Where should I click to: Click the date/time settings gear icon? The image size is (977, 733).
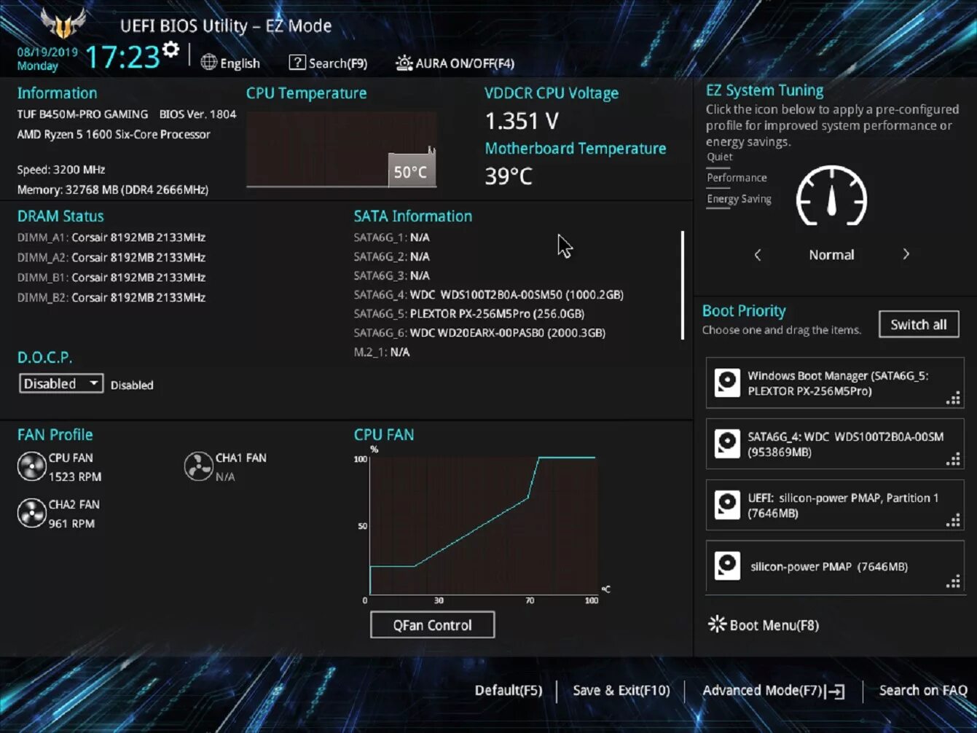tap(171, 50)
